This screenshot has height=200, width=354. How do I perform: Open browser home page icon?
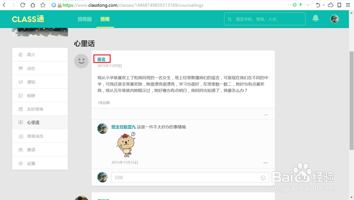(33, 5)
